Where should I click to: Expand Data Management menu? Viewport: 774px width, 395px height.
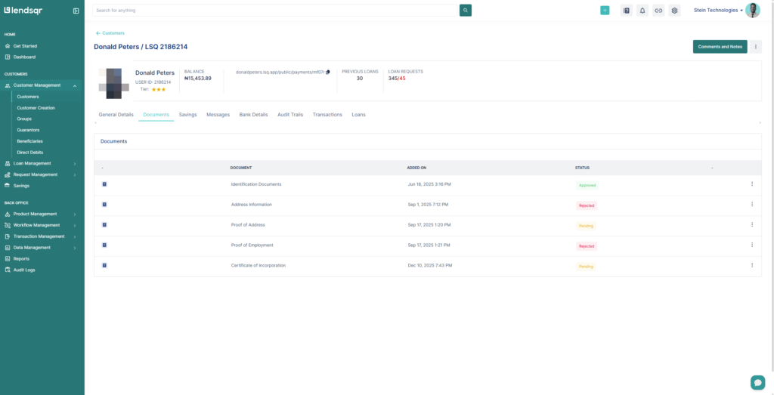(42, 248)
